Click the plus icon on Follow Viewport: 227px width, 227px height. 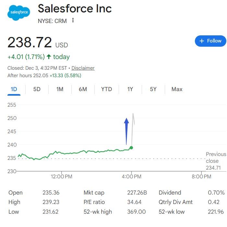point(202,41)
